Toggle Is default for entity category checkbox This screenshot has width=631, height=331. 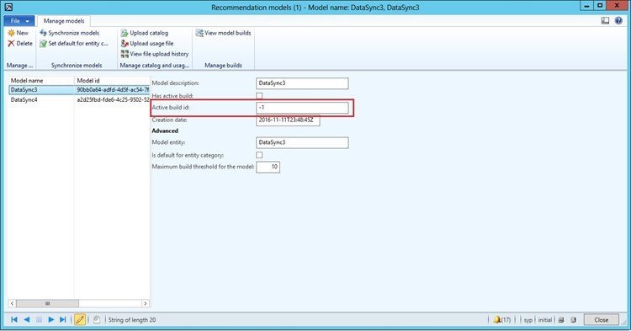pos(259,155)
